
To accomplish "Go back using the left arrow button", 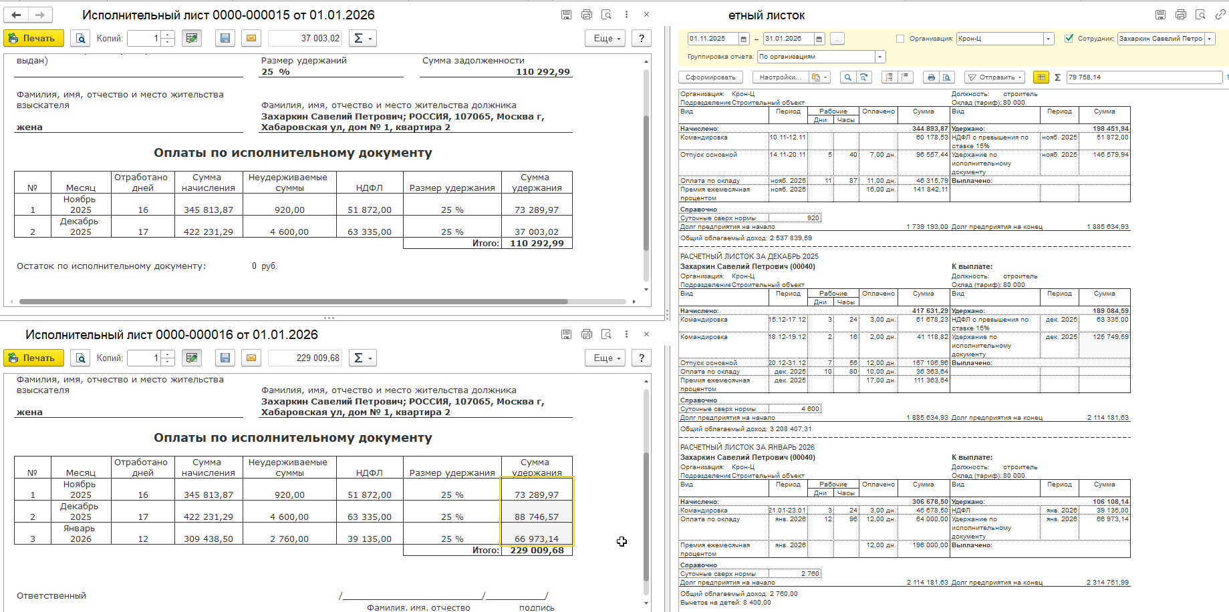I will point(16,15).
